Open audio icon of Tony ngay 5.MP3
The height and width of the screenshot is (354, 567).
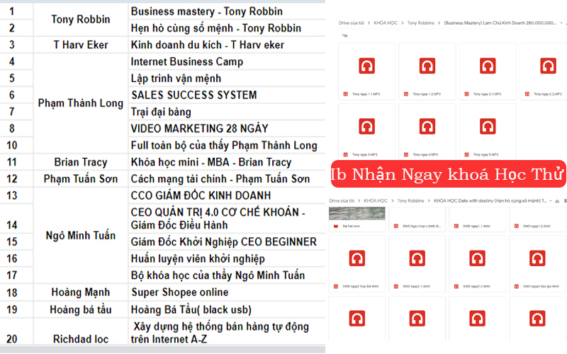pyautogui.click(x=488, y=127)
